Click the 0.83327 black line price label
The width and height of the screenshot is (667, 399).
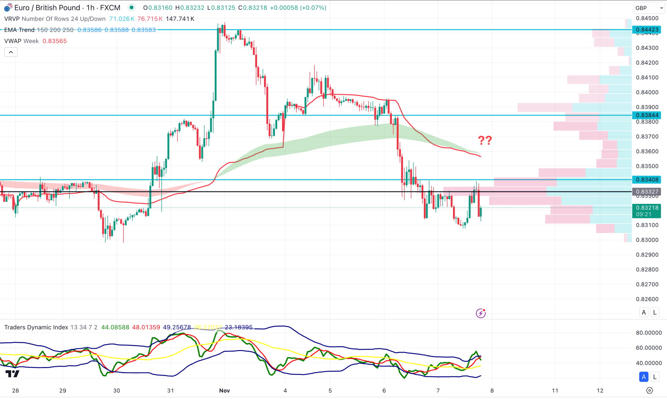click(x=647, y=192)
